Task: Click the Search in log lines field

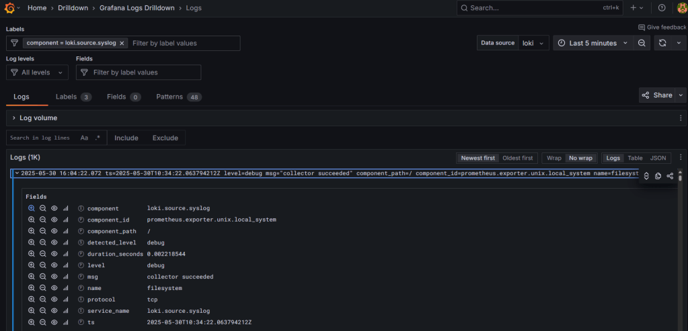Action: [x=40, y=138]
